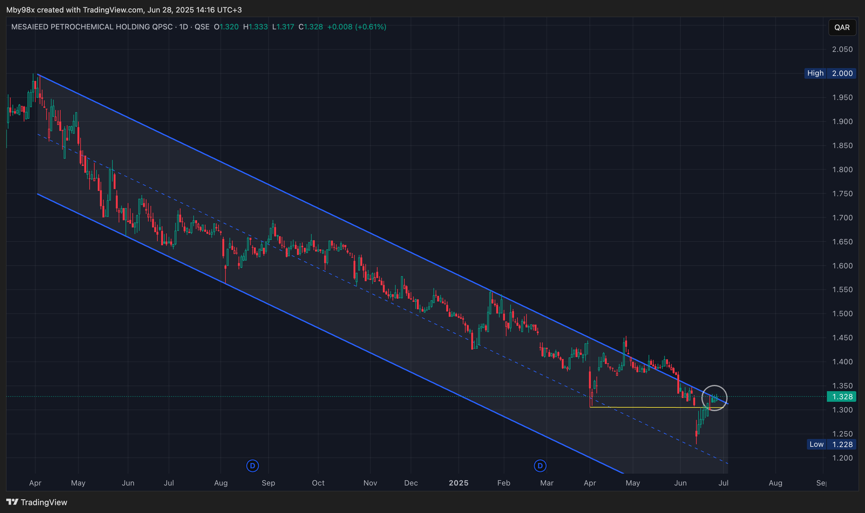Viewport: 865px width, 513px height.
Task: Click the Aug label after Jul 2025
Action: pos(775,483)
